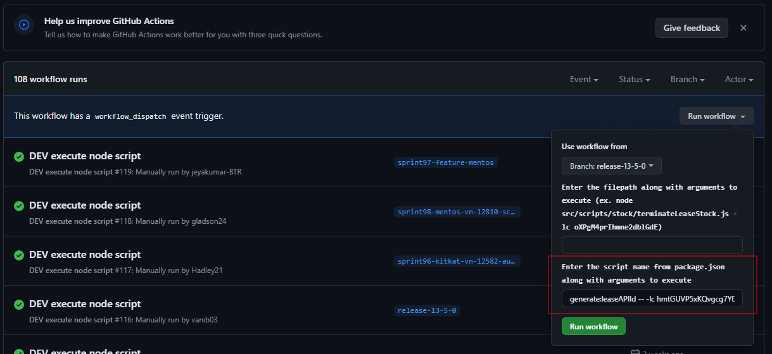Open the Status filter dropdown
772x354 pixels.
(635, 80)
